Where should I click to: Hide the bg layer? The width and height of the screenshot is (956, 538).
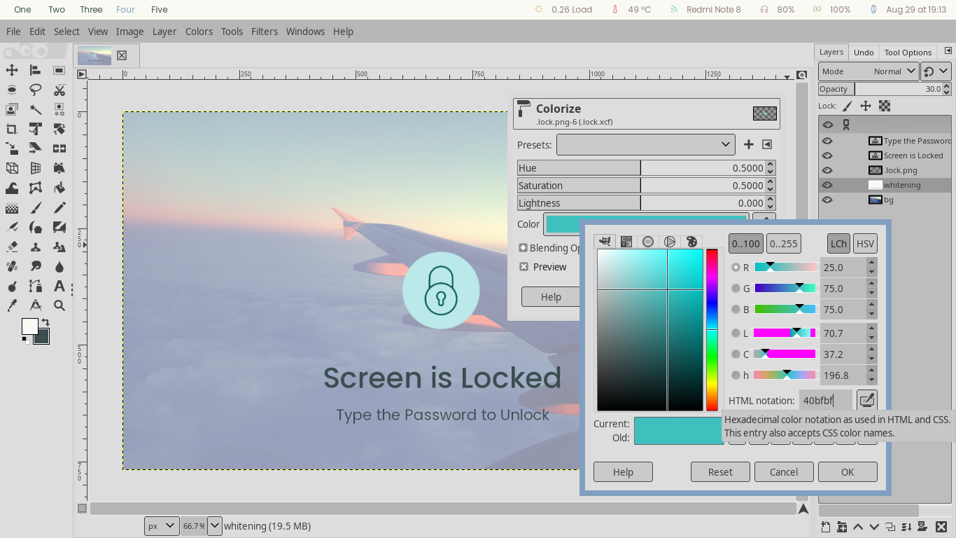[x=827, y=200]
